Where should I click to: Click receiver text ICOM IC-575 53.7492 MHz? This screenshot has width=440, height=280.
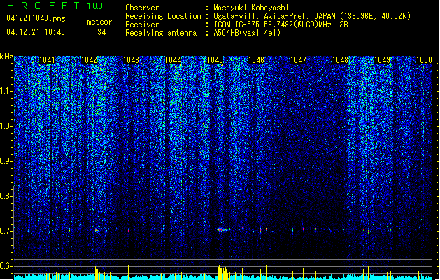(x=281, y=24)
